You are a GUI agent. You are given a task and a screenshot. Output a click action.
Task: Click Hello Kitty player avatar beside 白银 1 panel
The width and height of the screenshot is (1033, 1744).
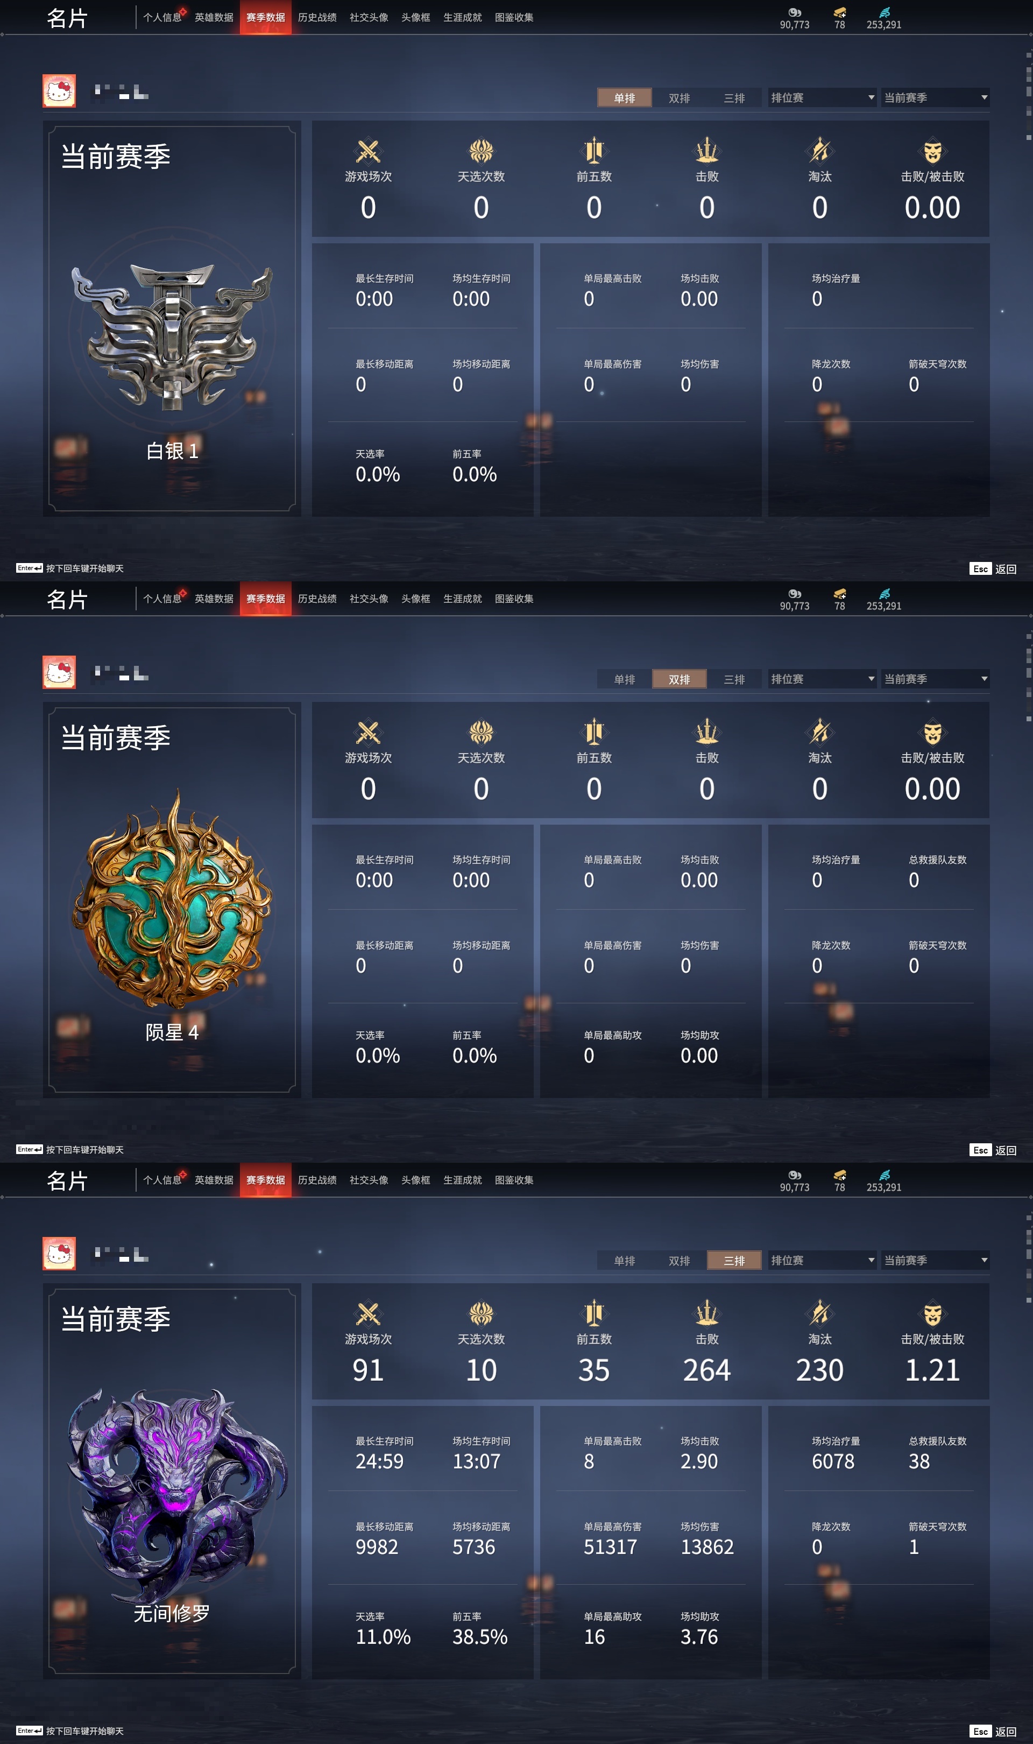coord(59,91)
